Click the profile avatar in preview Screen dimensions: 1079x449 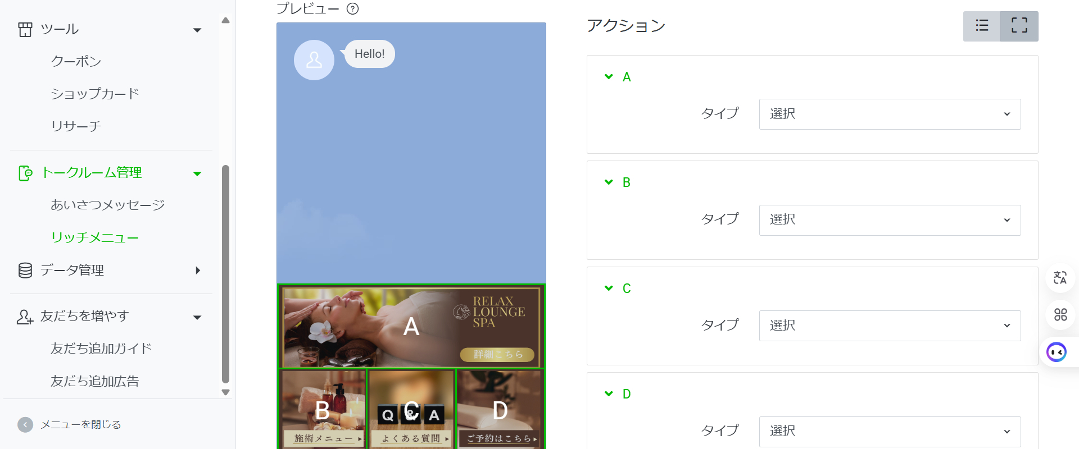point(314,60)
